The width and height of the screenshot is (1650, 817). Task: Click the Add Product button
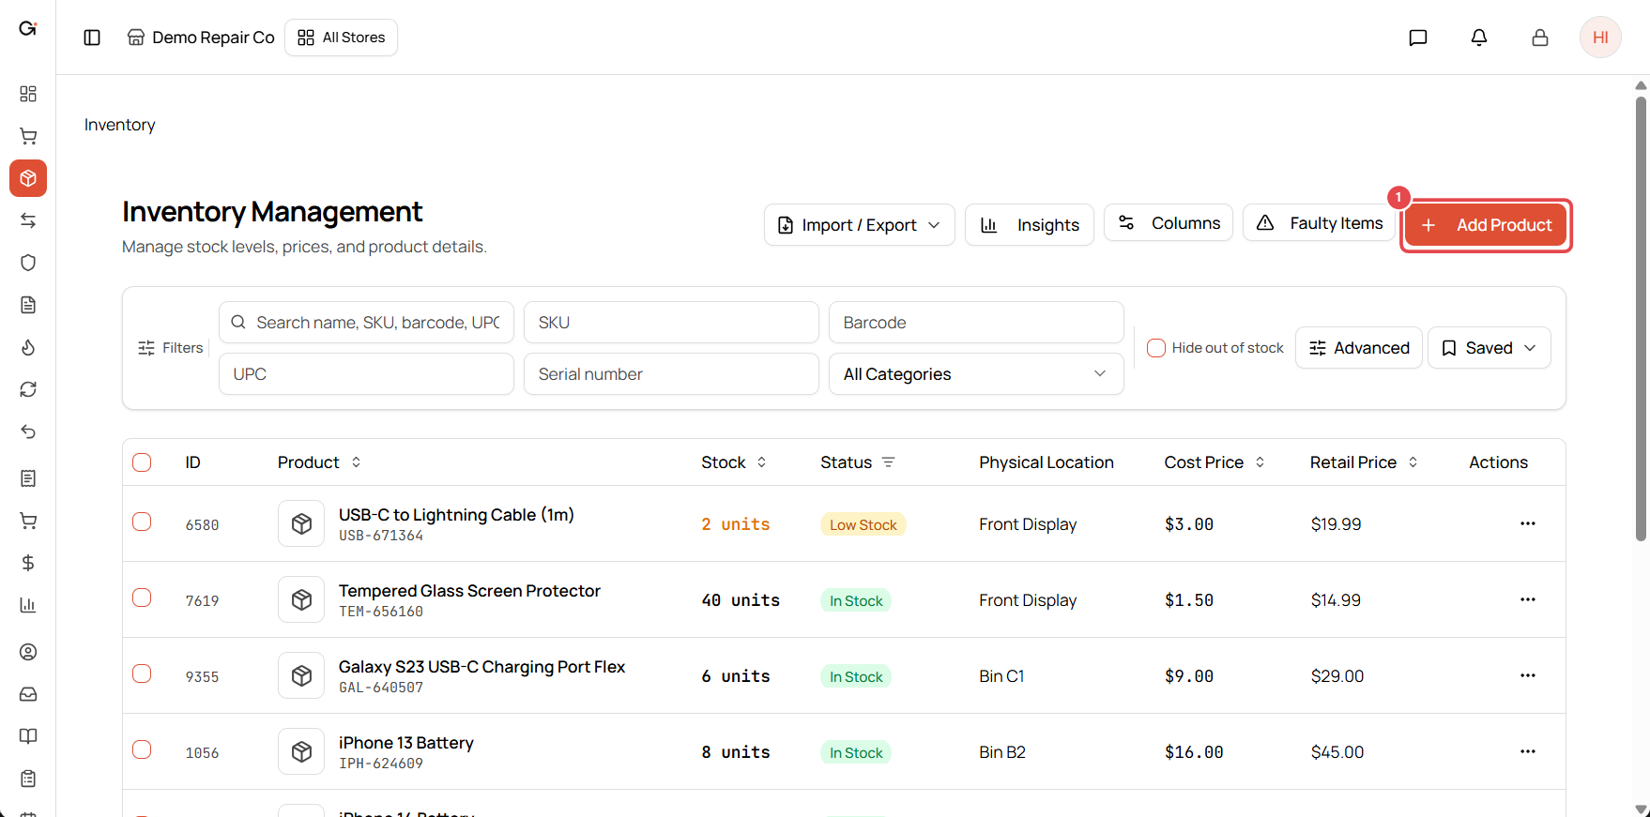1486,225
